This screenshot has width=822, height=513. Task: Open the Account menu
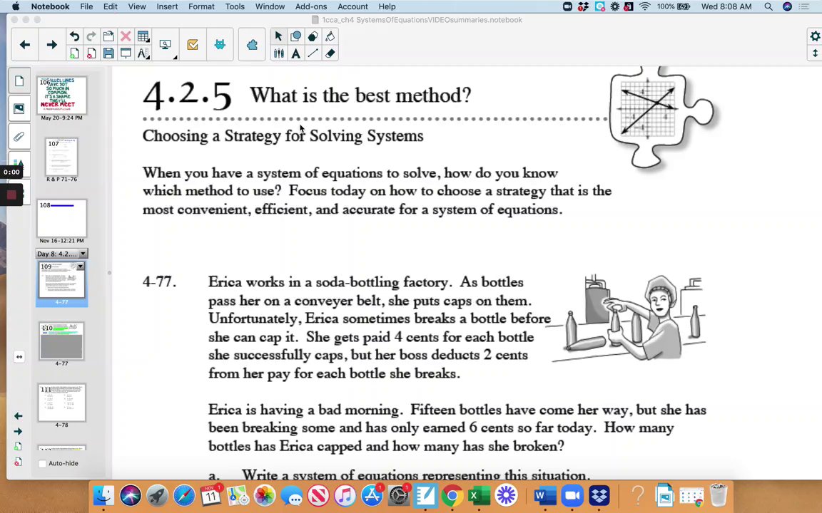pos(352,6)
